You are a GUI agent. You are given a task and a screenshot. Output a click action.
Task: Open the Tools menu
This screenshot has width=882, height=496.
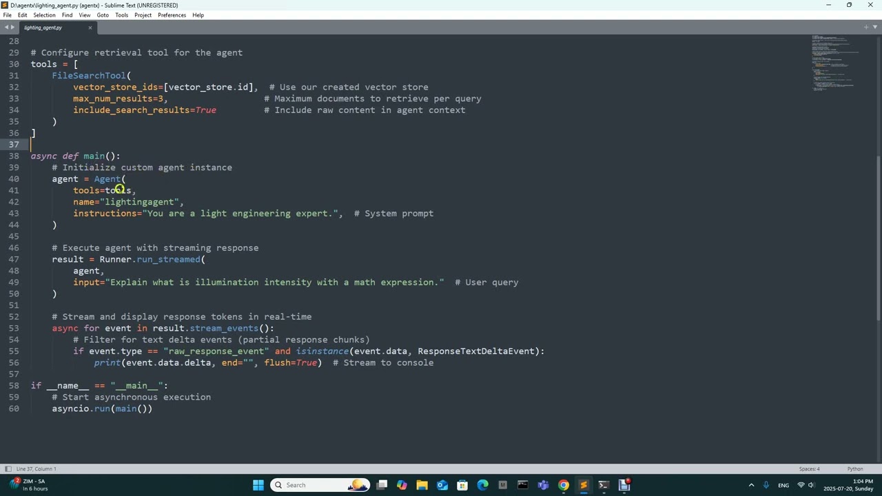pyautogui.click(x=122, y=15)
